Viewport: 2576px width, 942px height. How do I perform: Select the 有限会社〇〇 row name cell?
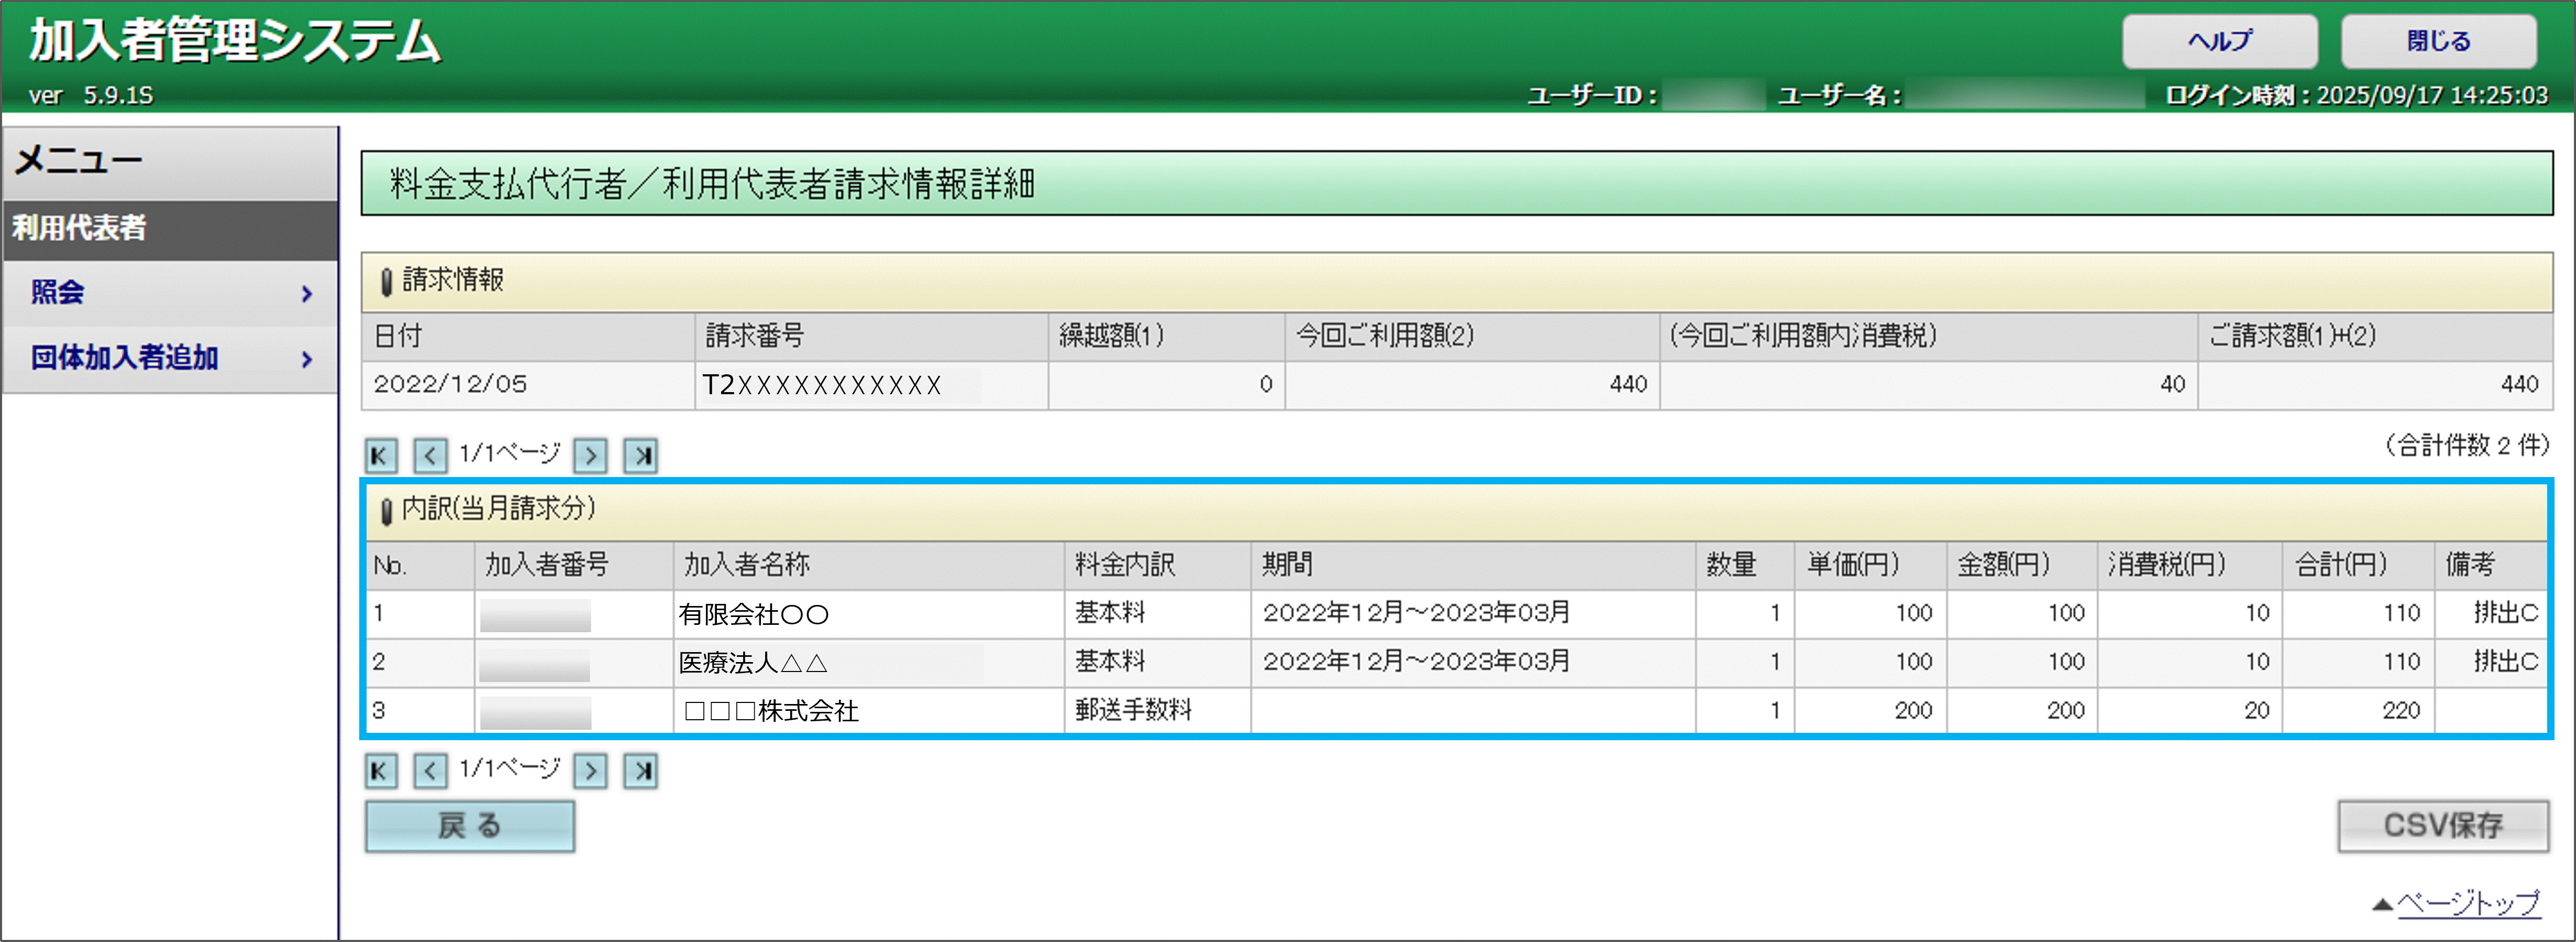coord(754,614)
